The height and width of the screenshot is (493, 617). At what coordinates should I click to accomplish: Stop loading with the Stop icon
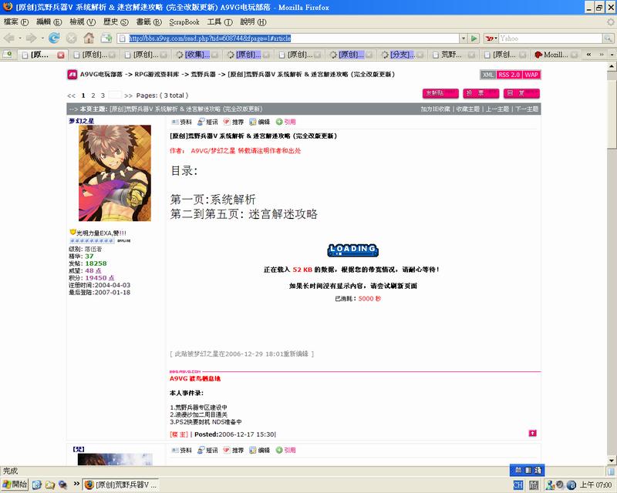coord(71,39)
